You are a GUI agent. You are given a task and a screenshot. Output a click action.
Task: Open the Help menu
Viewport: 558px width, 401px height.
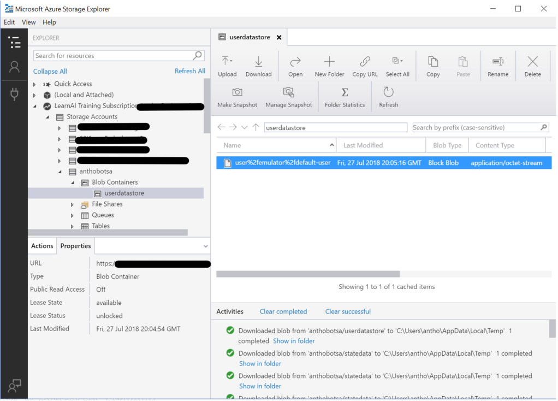click(x=49, y=22)
